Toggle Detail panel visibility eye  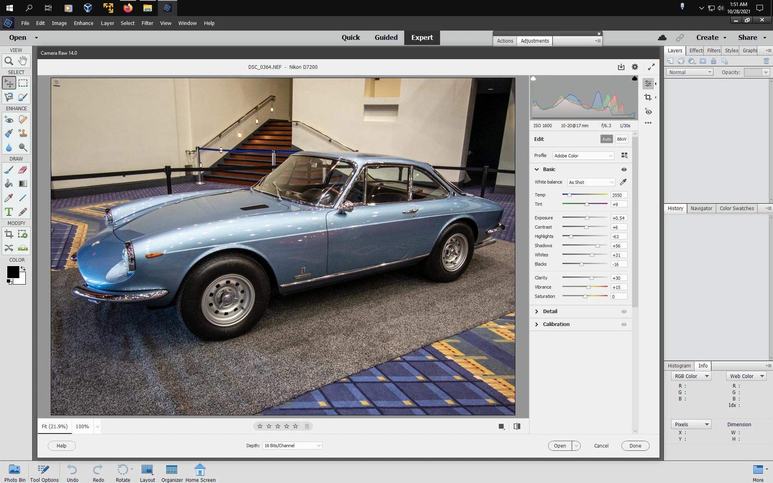pyautogui.click(x=624, y=312)
